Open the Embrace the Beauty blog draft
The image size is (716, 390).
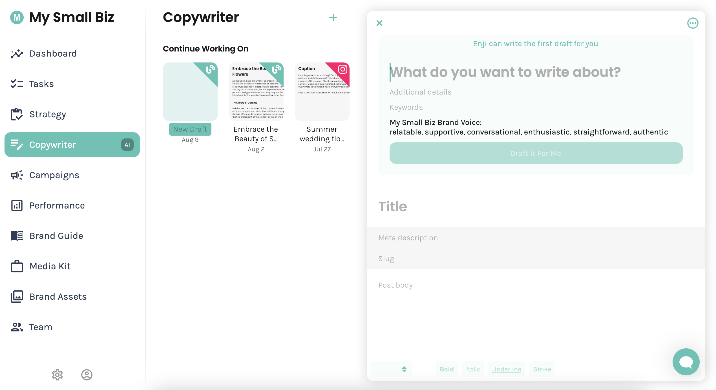coord(256,92)
